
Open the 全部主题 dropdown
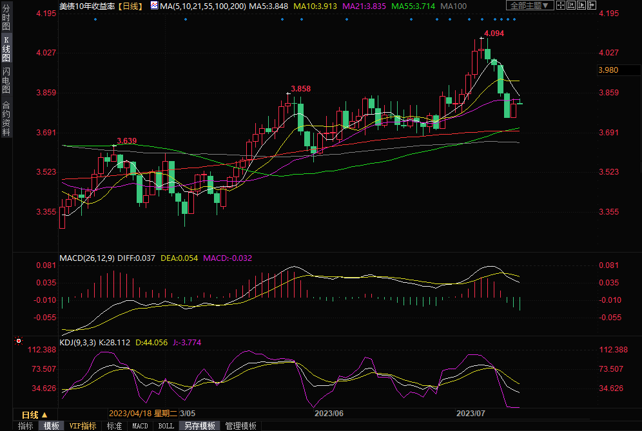[x=530, y=5]
